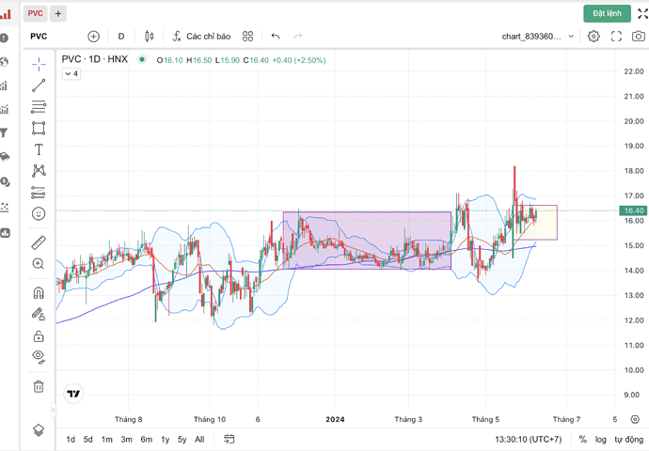Set range to All
Image resolution: width=649 pixels, height=451 pixels.
[199, 440]
